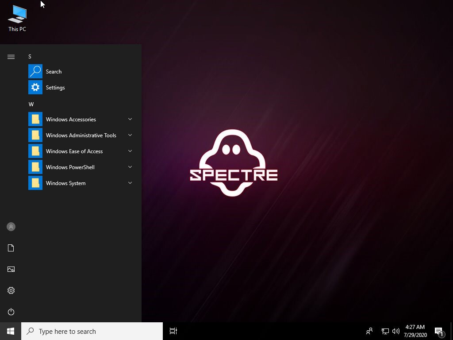Image resolution: width=453 pixels, height=340 pixels.
Task: Open the Search app blue magnifier icon
Action: click(x=35, y=71)
